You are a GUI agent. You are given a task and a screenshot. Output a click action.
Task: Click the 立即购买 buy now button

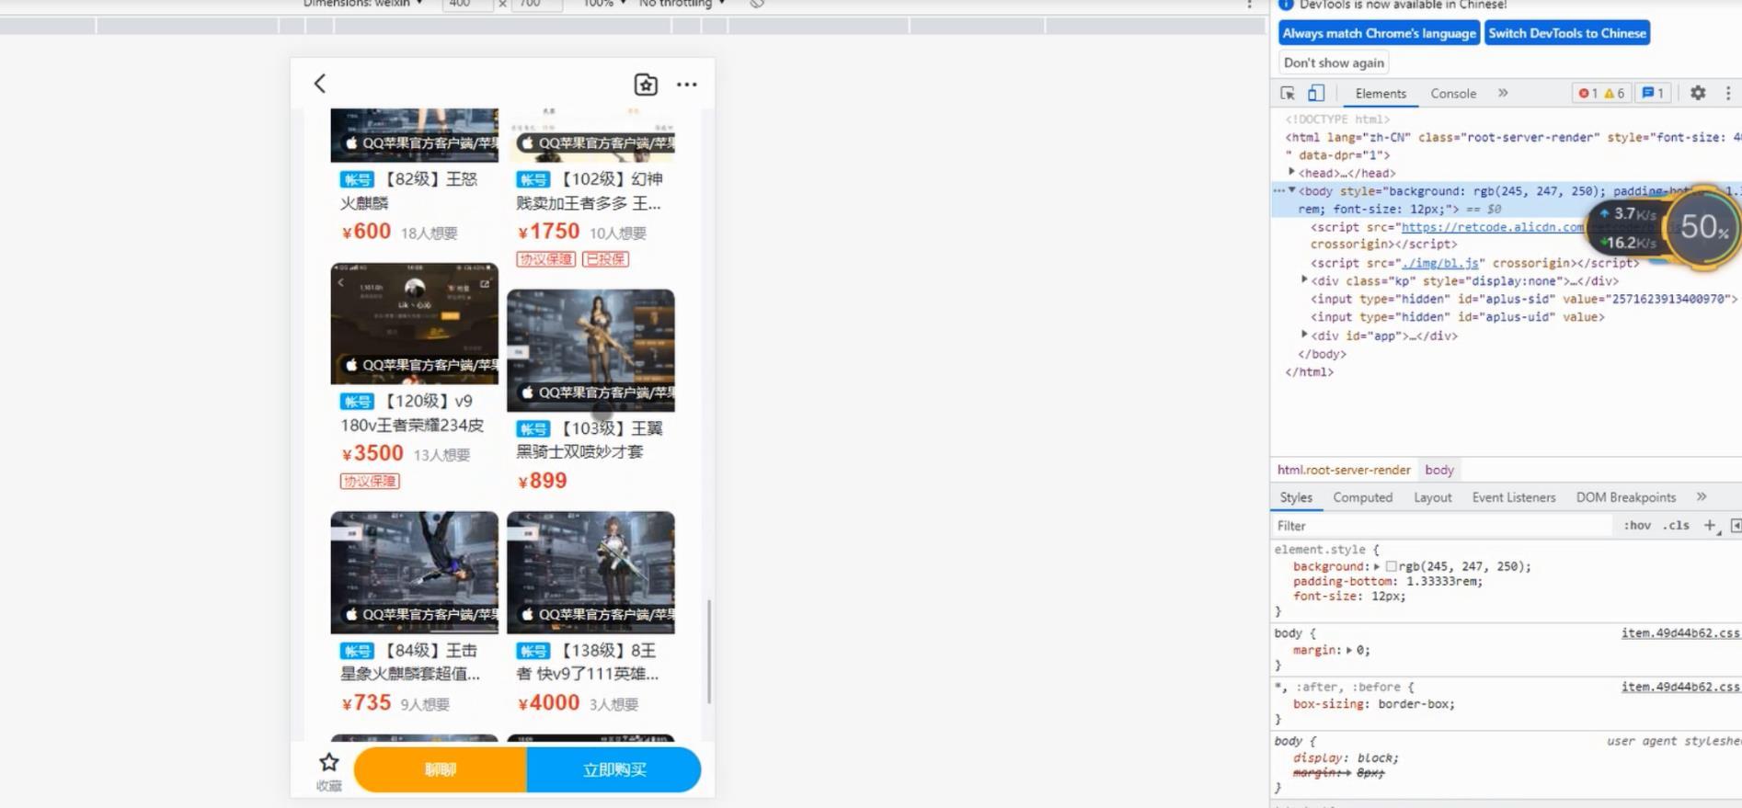[x=613, y=769]
